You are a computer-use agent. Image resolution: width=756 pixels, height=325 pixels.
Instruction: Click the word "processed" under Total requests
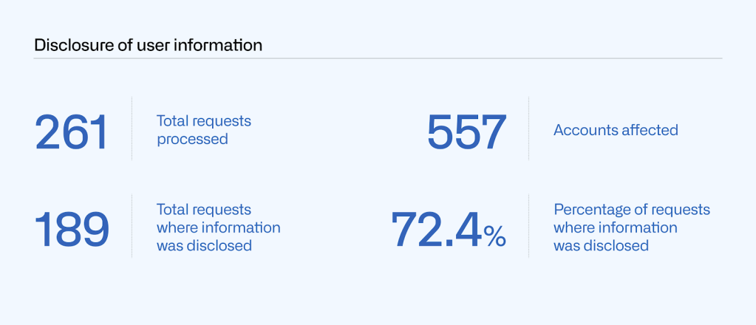pos(192,139)
